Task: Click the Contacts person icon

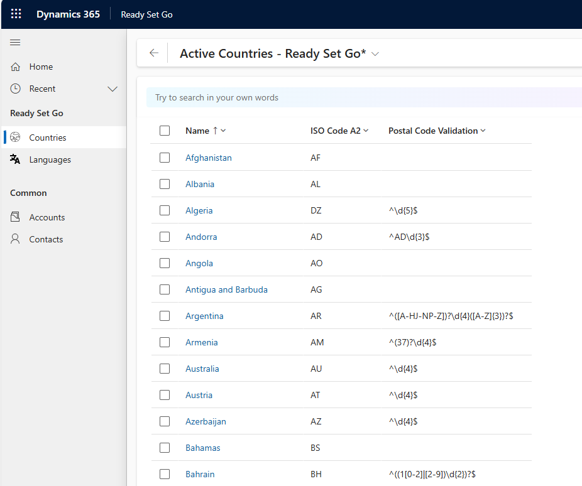Action: coord(15,239)
